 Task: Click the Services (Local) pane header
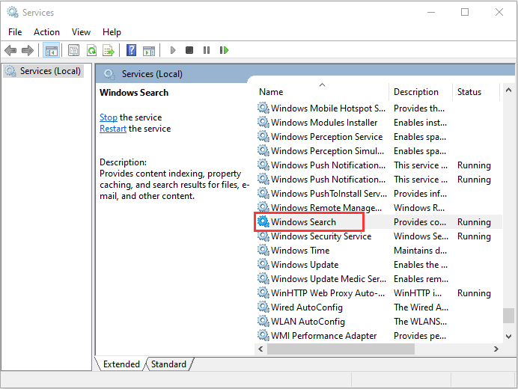click(152, 73)
